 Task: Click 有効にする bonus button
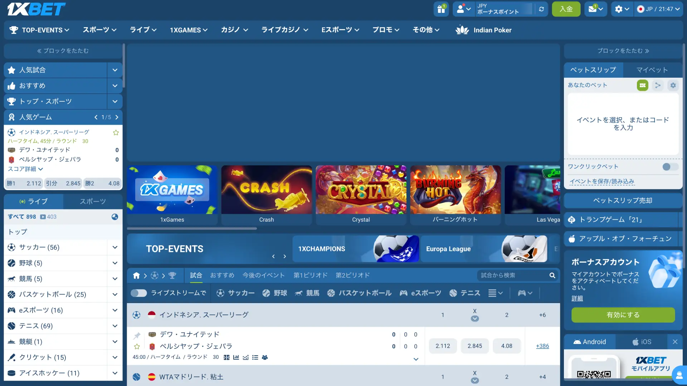(x=623, y=315)
